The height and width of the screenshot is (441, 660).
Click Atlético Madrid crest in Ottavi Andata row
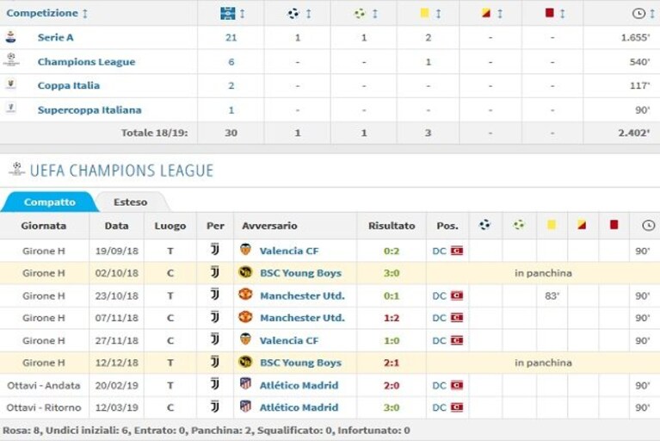click(x=245, y=383)
